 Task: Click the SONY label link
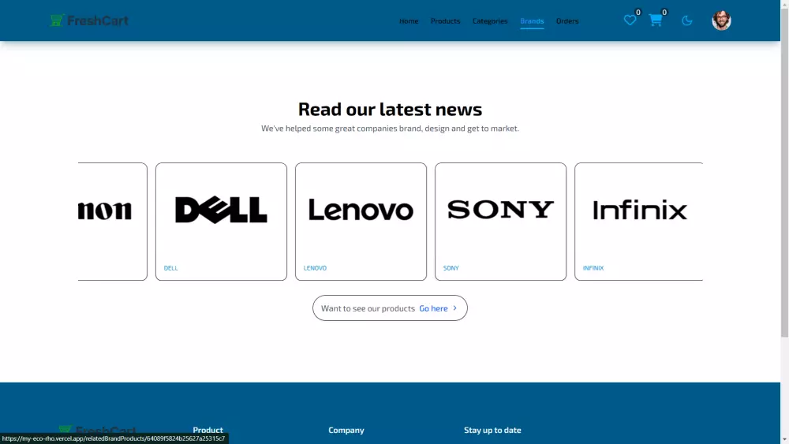click(451, 268)
